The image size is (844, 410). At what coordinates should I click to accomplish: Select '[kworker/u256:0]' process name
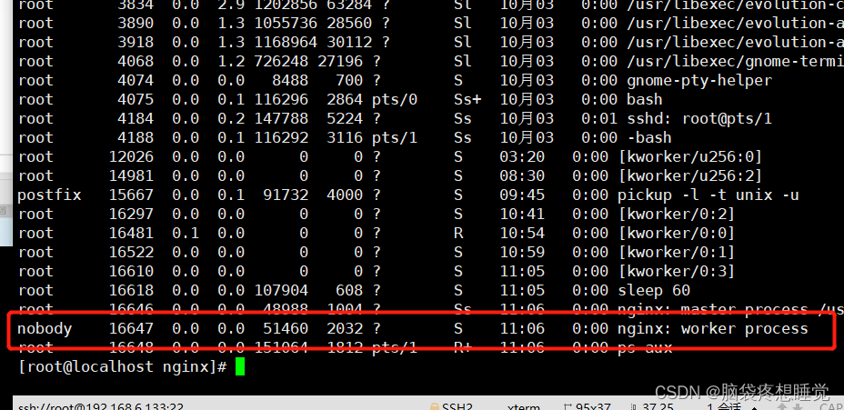pyautogui.click(x=690, y=157)
